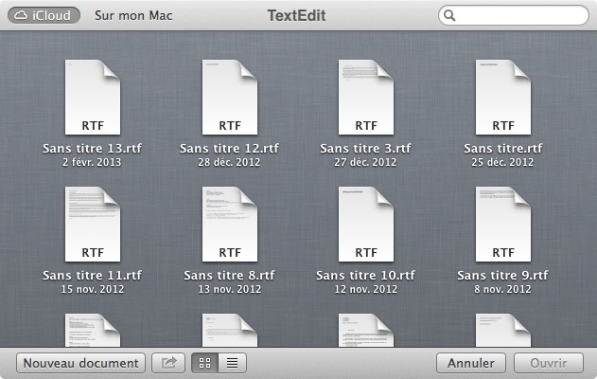The height and width of the screenshot is (379, 597).
Task: Click the Nouveau document button
Action: click(x=80, y=363)
